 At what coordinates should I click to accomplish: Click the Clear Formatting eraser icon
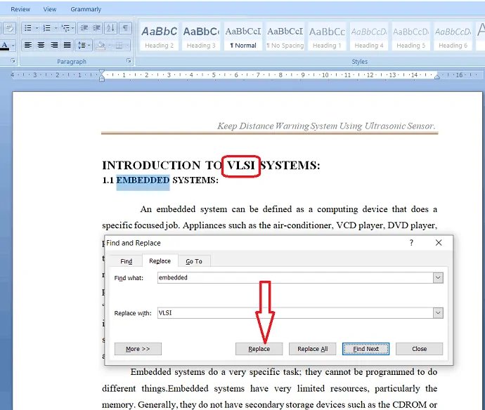pos(10,28)
